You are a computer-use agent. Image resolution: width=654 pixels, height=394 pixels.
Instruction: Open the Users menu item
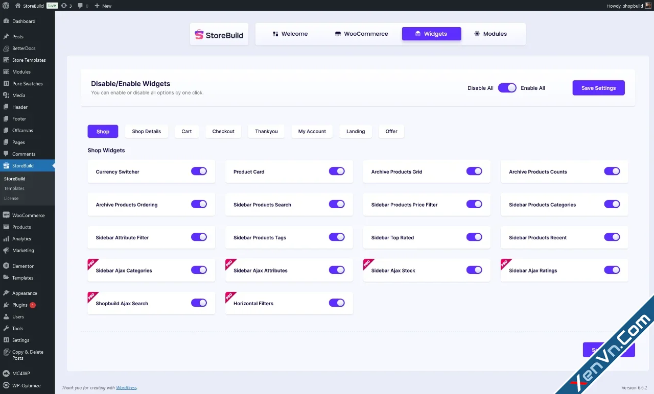coord(28,317)
